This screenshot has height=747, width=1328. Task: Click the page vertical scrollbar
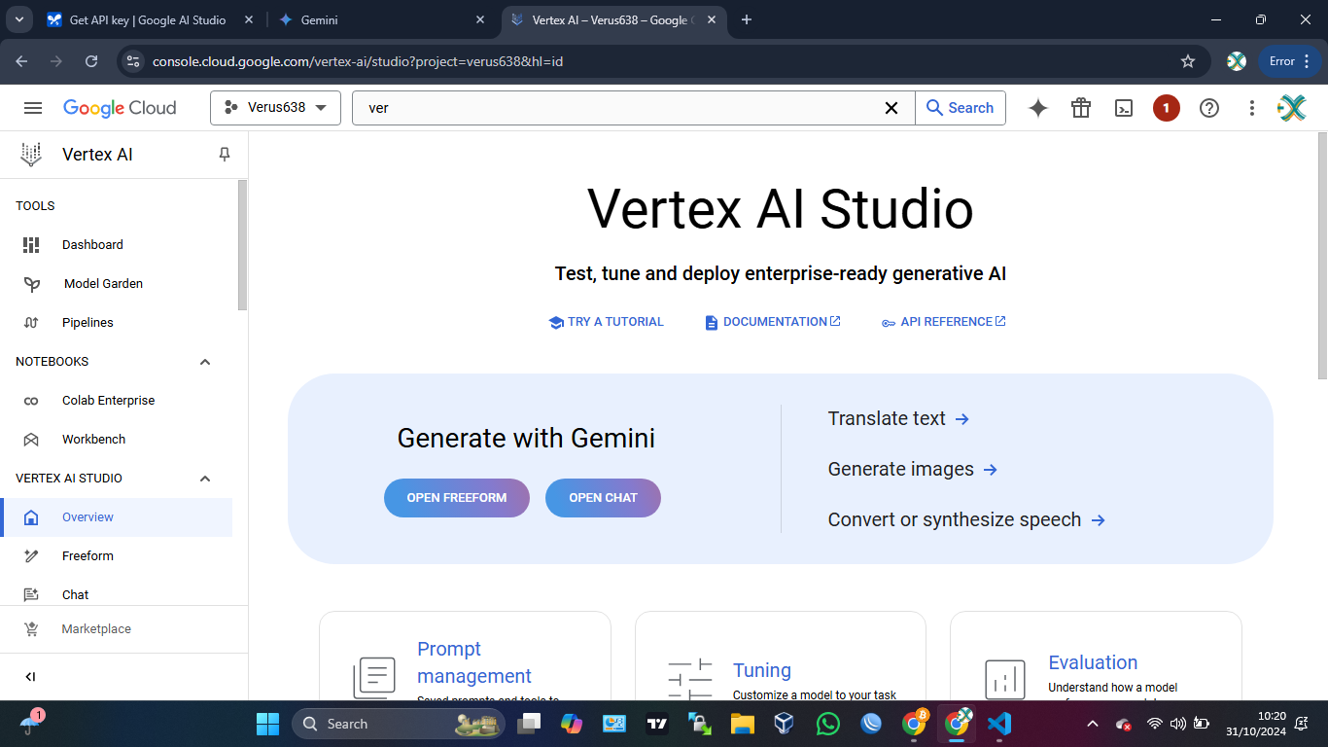tap(1322, 256)
